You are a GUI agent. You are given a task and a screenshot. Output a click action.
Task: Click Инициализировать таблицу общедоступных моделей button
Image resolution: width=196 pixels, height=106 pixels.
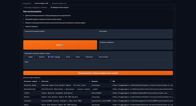98,73
